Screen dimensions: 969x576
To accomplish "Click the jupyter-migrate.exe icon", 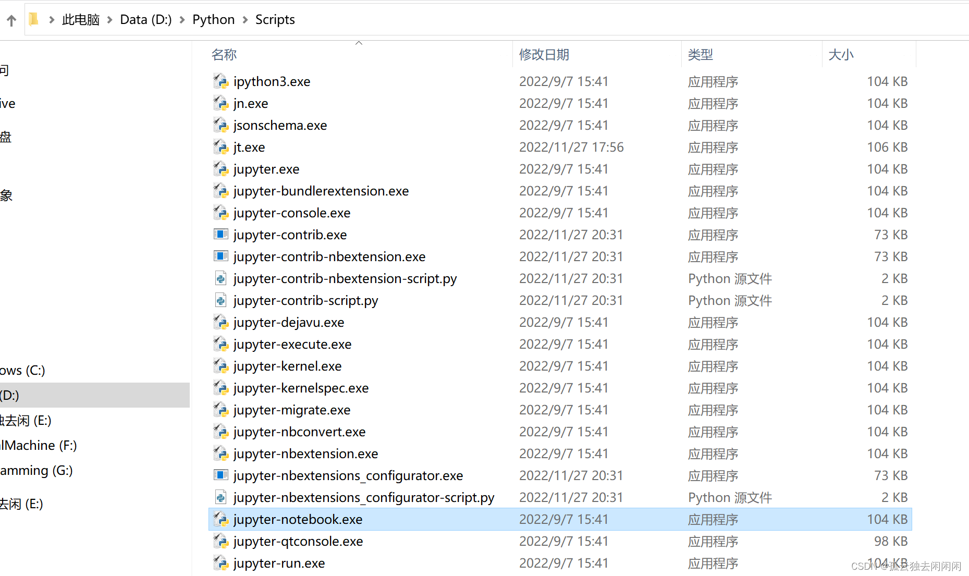I will click(221, 410).
